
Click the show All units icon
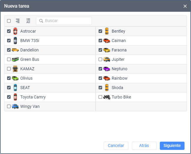click(28, 21)
